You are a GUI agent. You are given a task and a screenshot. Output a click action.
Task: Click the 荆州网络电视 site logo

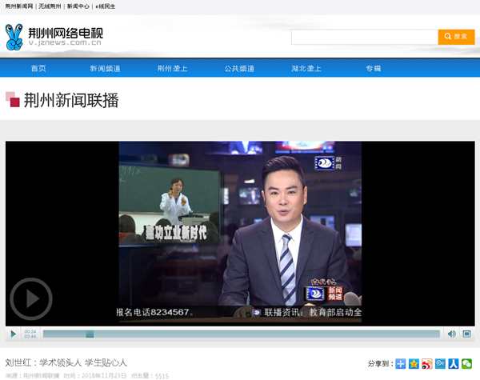[x=54, y=37]
